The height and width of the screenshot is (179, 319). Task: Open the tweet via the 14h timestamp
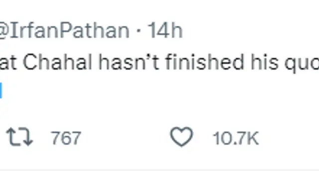click(x=165, y=31)
